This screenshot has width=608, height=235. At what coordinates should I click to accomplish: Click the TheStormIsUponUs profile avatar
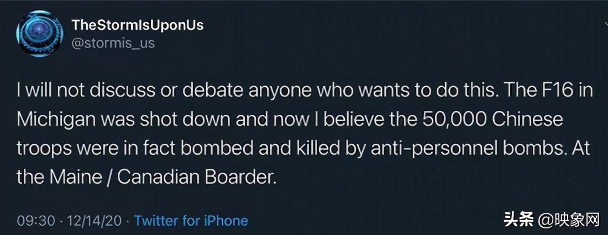(x=39, y=34)
